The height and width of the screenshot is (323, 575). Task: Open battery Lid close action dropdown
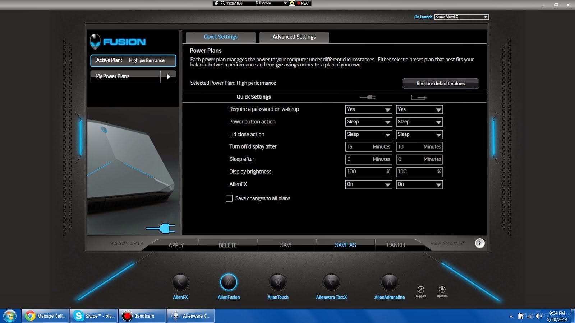tap(419, 135)
